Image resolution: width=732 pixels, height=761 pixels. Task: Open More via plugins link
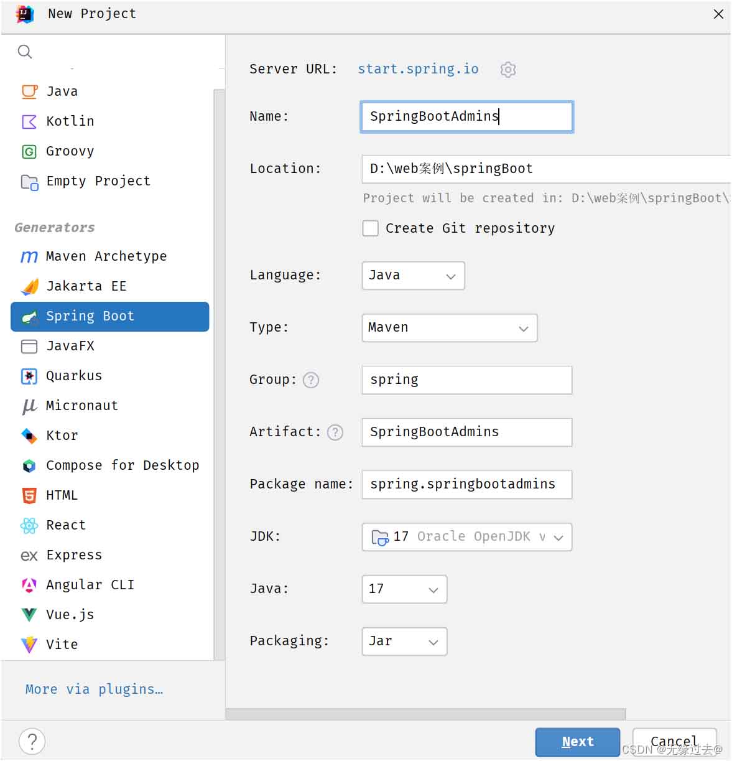point(94,689)
